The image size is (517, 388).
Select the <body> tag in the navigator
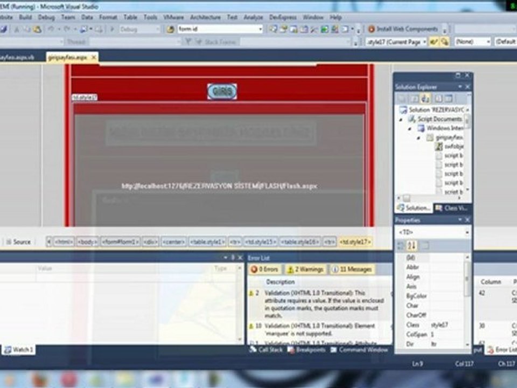[x=87, y=242]
